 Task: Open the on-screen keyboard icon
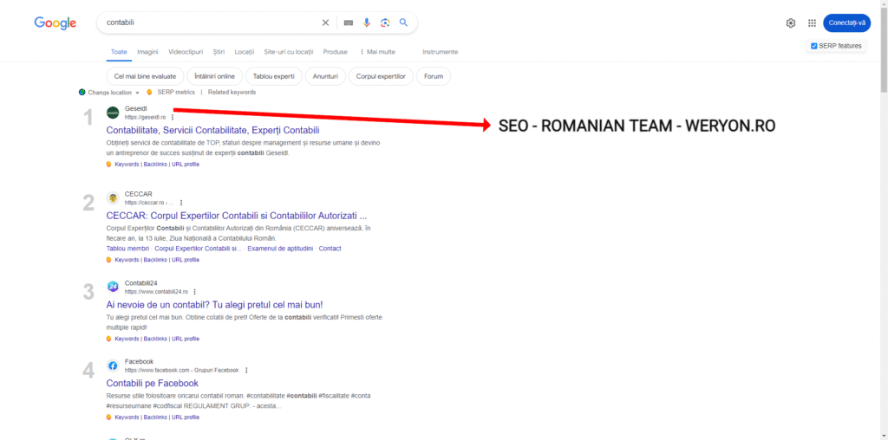pos(349,23)
